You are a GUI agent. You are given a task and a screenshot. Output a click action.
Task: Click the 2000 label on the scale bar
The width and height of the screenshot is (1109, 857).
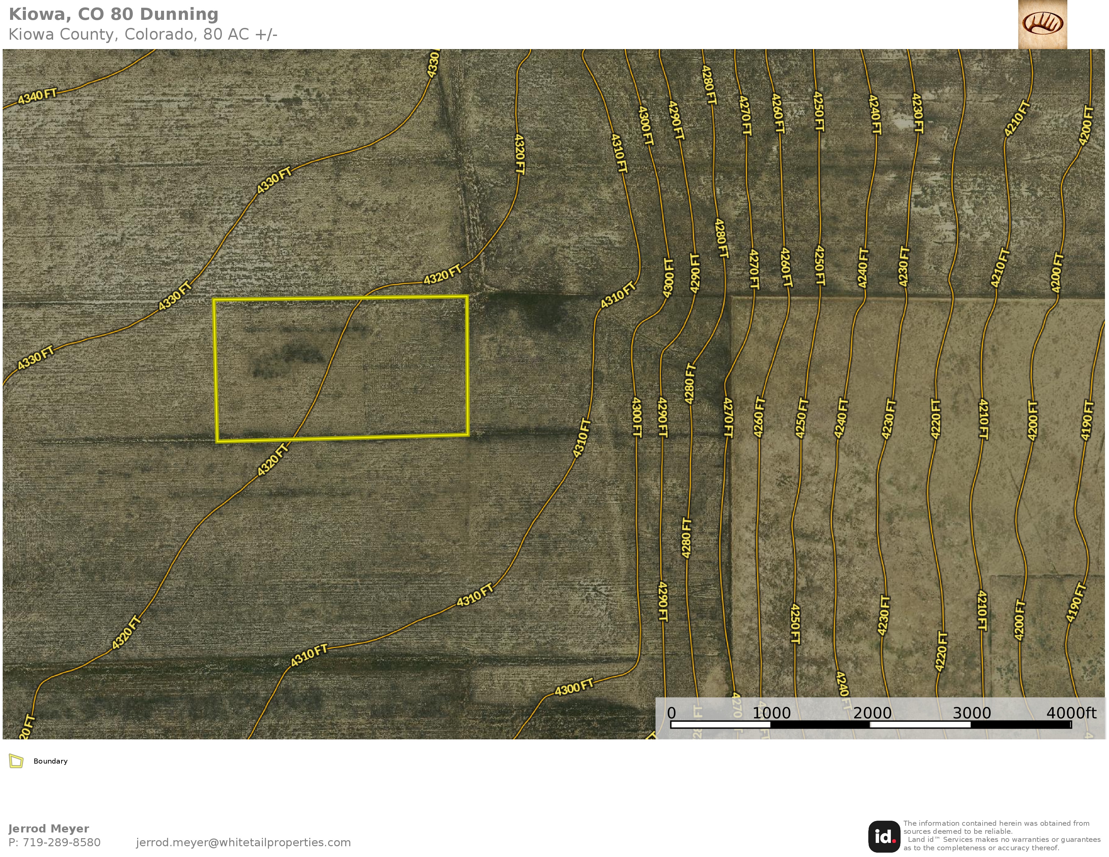point(872,713)
